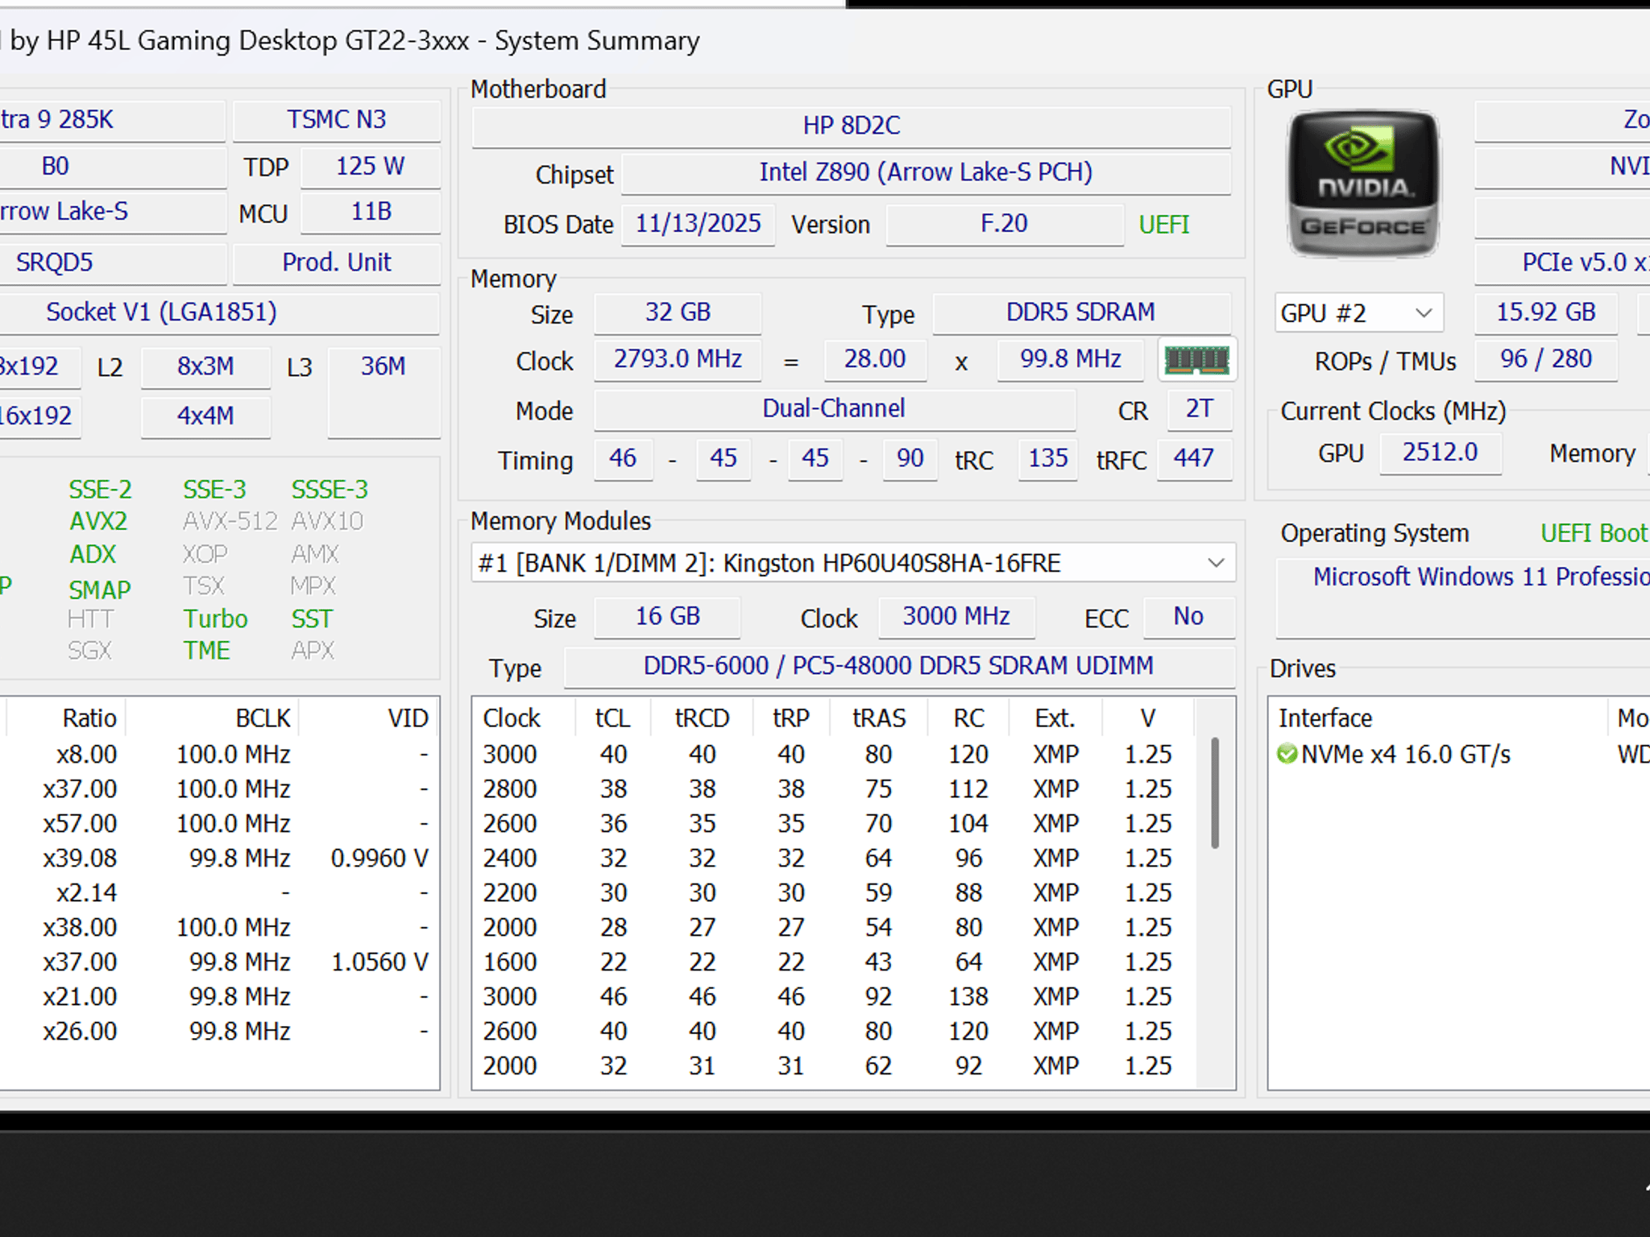Click the NVIDIA GeForce logo image
1650x1237 pixels.
1363,184
